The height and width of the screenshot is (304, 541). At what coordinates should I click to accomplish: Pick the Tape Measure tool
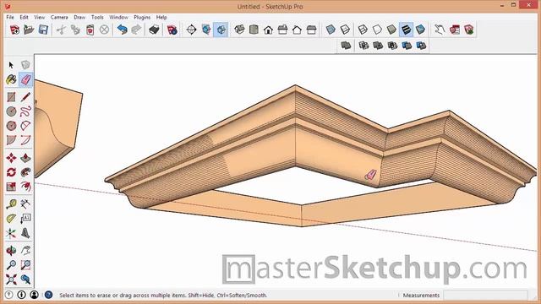pos(11,204)
